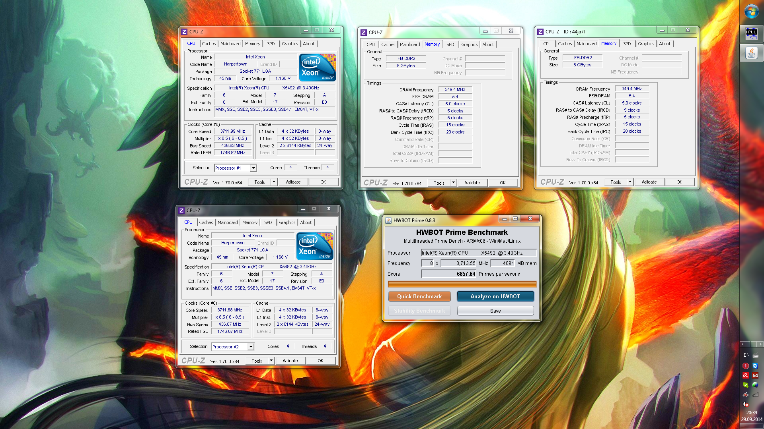
Task: Switch to Memory tab in Processor #2 window
Action: tap(250, 222)
